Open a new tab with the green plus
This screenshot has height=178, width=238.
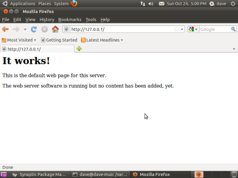pos(79,49)
